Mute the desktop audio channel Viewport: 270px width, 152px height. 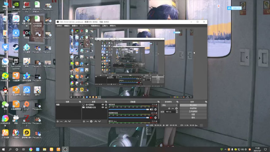point(151,109)
